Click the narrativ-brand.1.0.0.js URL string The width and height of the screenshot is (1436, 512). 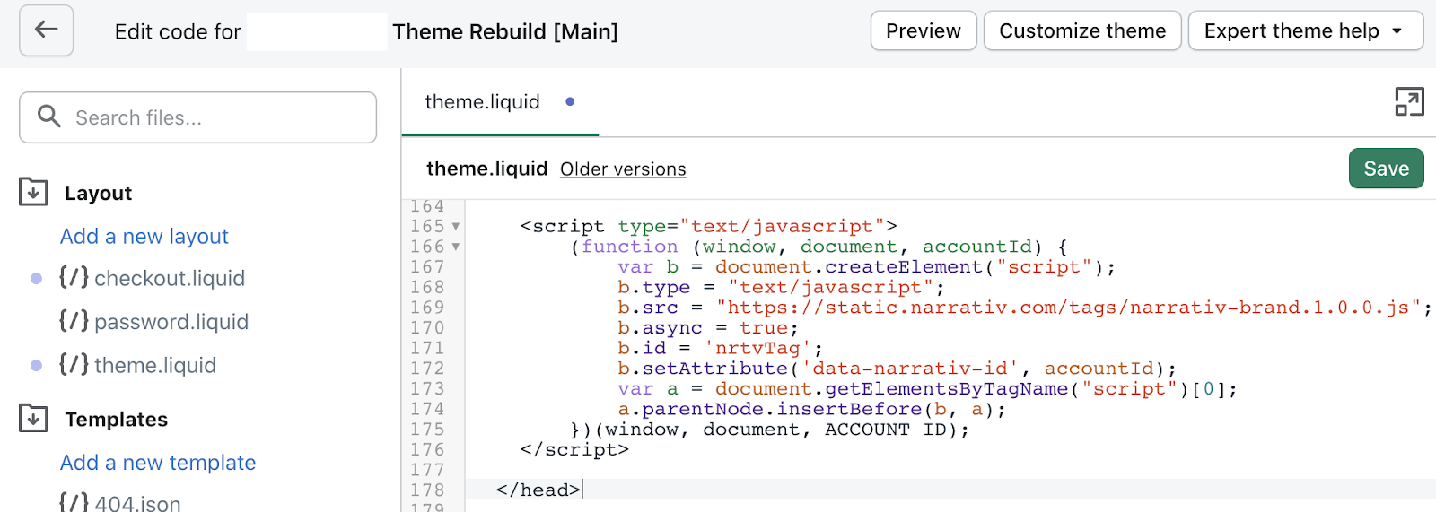pos(1068,308)
